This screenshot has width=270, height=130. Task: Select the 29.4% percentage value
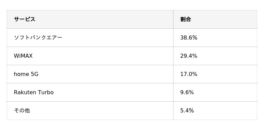(189, 56)
